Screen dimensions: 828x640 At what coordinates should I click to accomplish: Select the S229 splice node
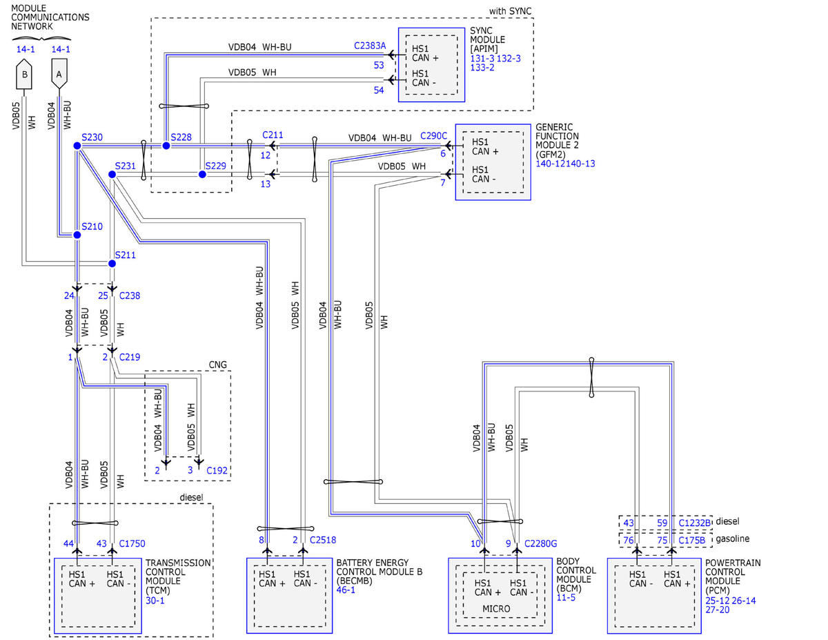point(202,174)
